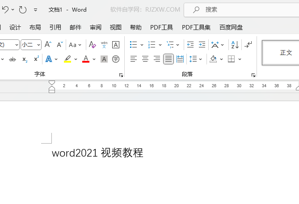Center the paragraph text
Viewport: 299px width, 204px height.
[x=145, y=59]
